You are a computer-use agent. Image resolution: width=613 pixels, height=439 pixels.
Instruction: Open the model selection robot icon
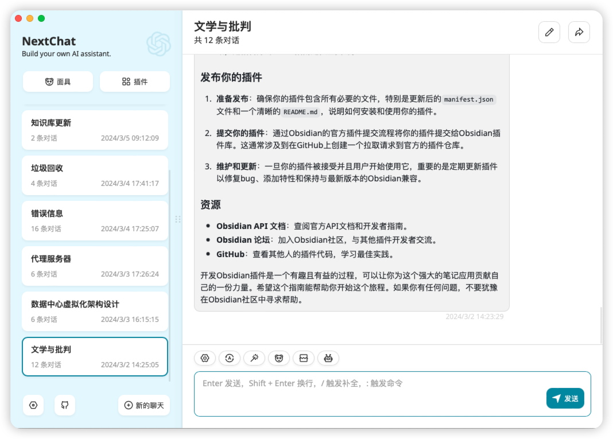328,358
